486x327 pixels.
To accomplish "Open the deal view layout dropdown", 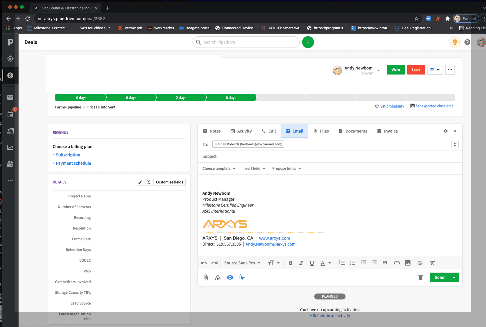I will (x=435, y=70).
